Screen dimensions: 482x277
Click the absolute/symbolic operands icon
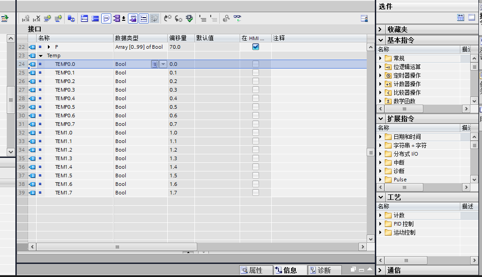coord(117,18)
